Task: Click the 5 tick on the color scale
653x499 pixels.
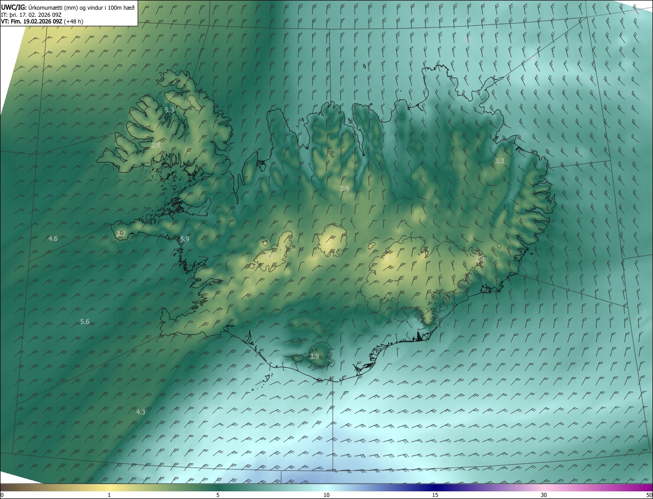Action: [218, 495]
